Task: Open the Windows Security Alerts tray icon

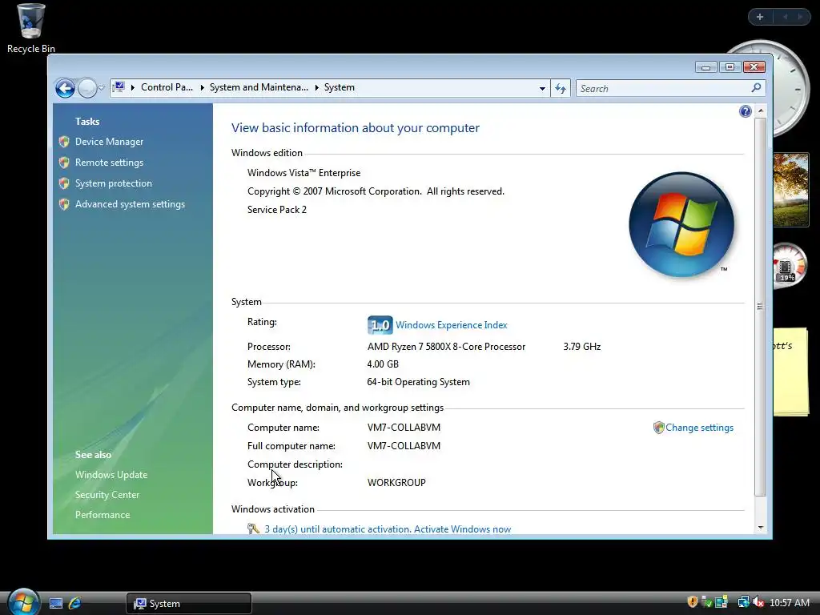Action: [x=693, y=602]
